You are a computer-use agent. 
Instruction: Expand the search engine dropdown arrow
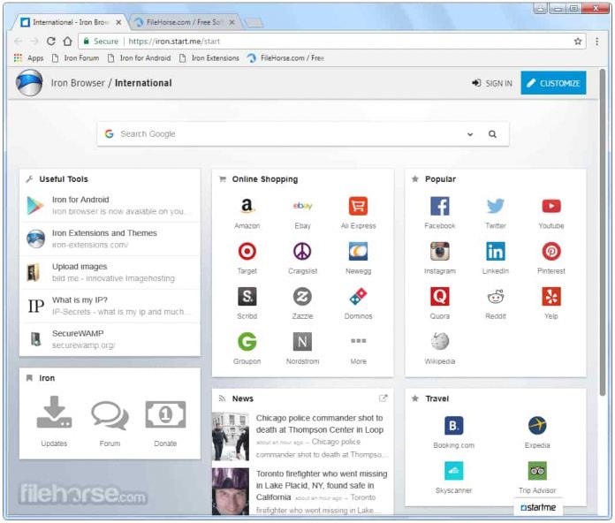[470, 134]
